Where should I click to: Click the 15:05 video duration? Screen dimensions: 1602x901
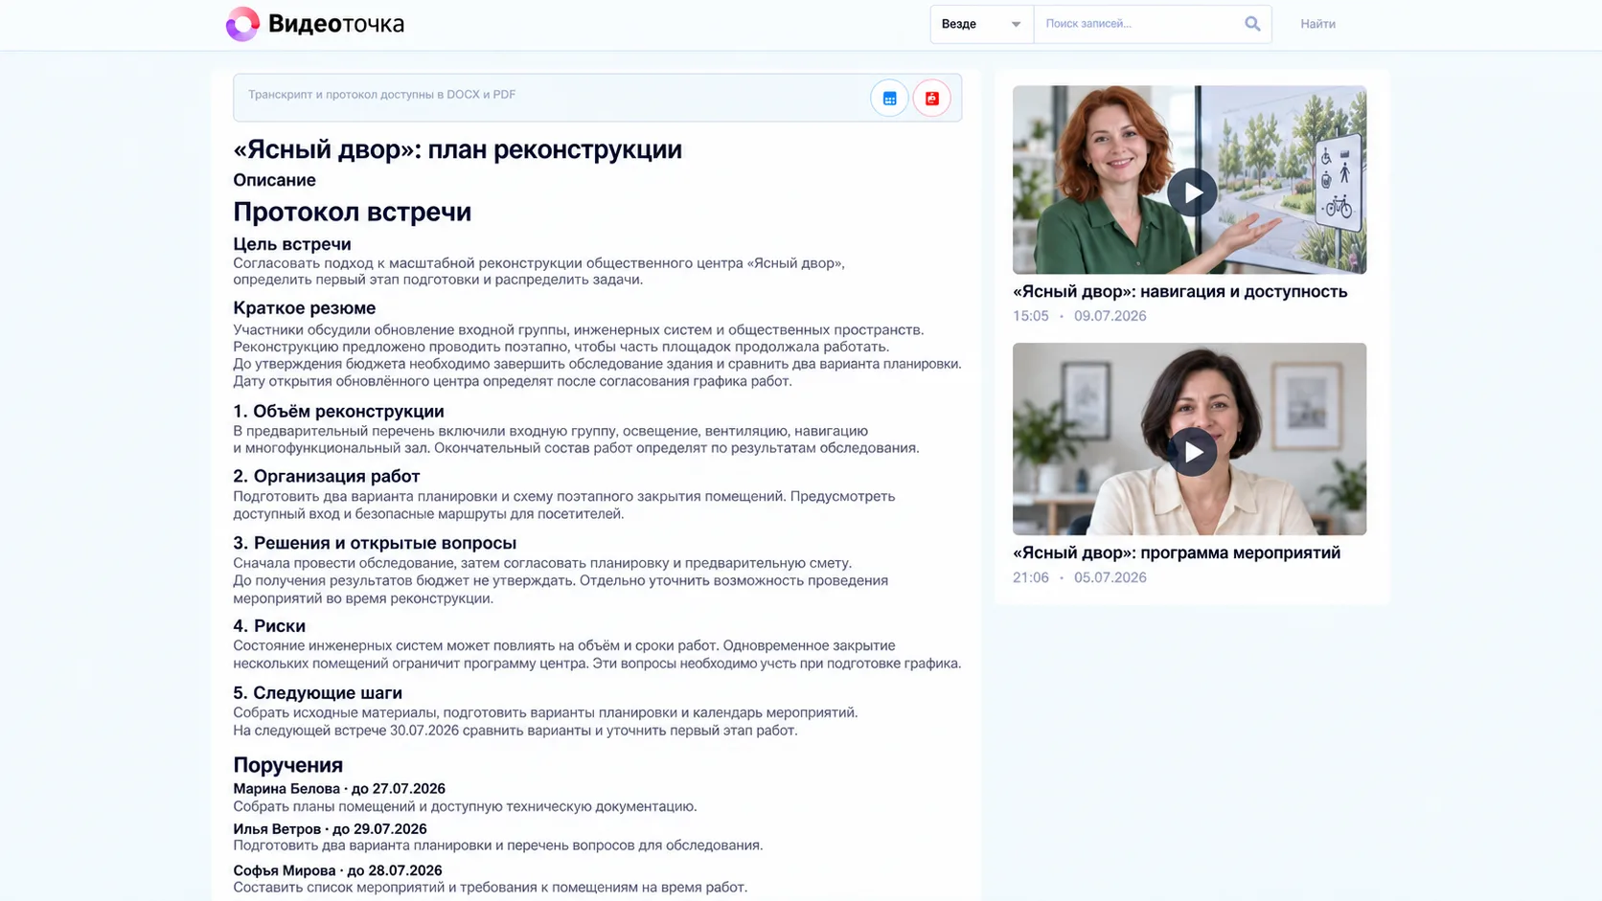pos(1031,316)
